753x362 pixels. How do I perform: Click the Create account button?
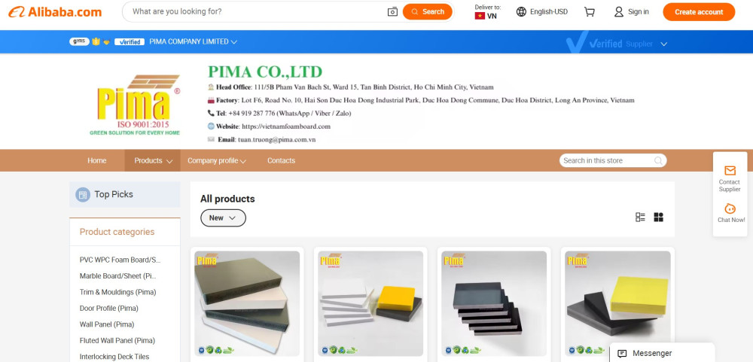point(699,12)
